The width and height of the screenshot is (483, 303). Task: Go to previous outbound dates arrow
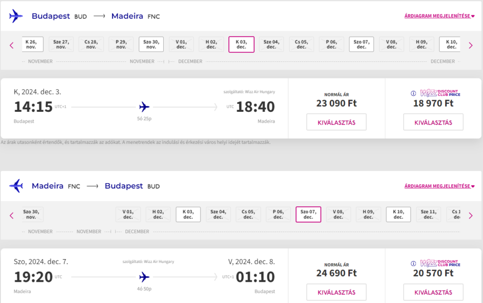[x=12, y=45]
